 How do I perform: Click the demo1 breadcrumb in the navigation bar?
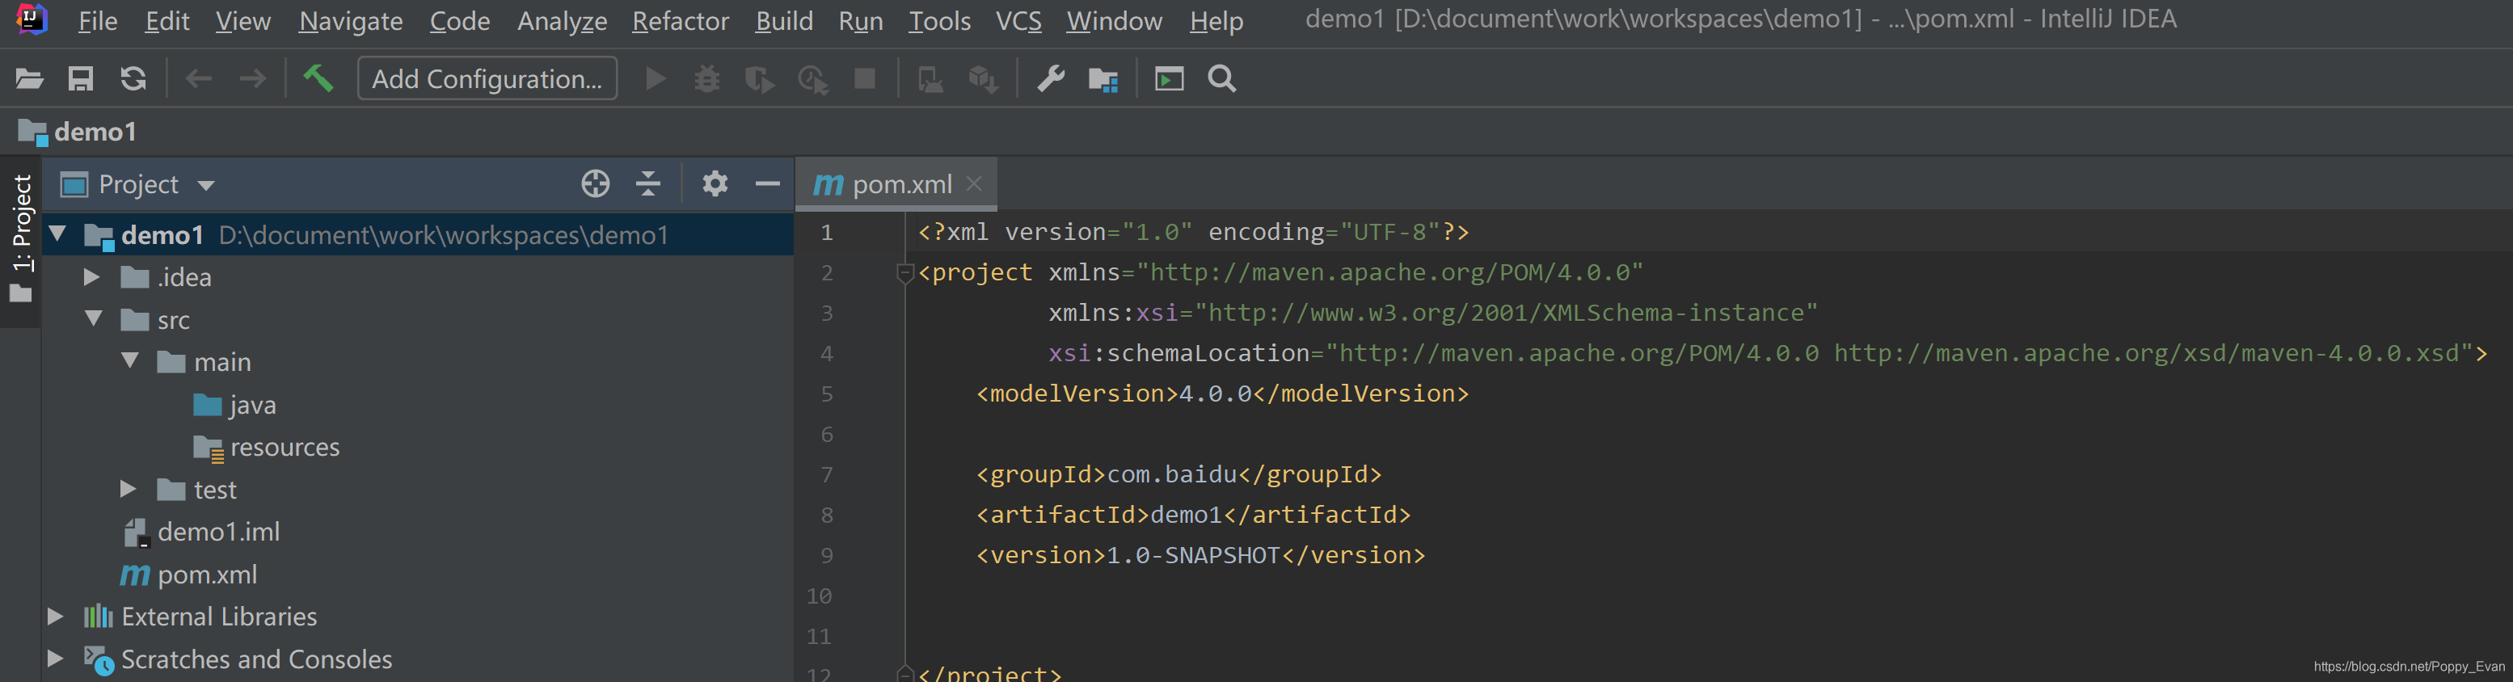[78, 132]
